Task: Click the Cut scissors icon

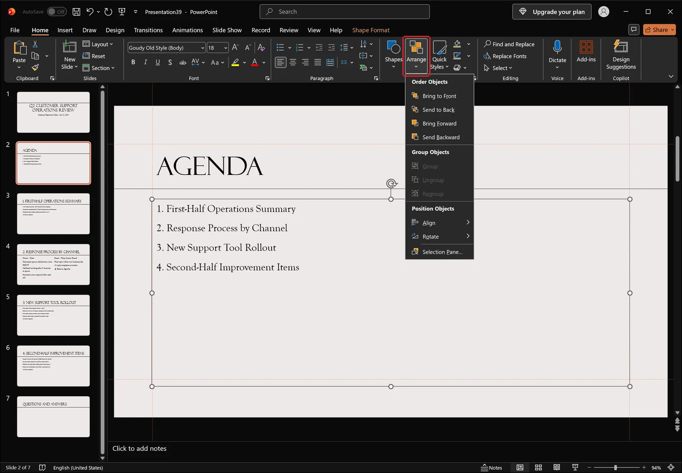Action: [x=35, y=44]
